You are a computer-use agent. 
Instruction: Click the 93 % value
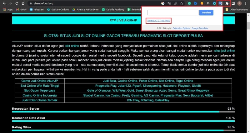[x=231, y=109]
